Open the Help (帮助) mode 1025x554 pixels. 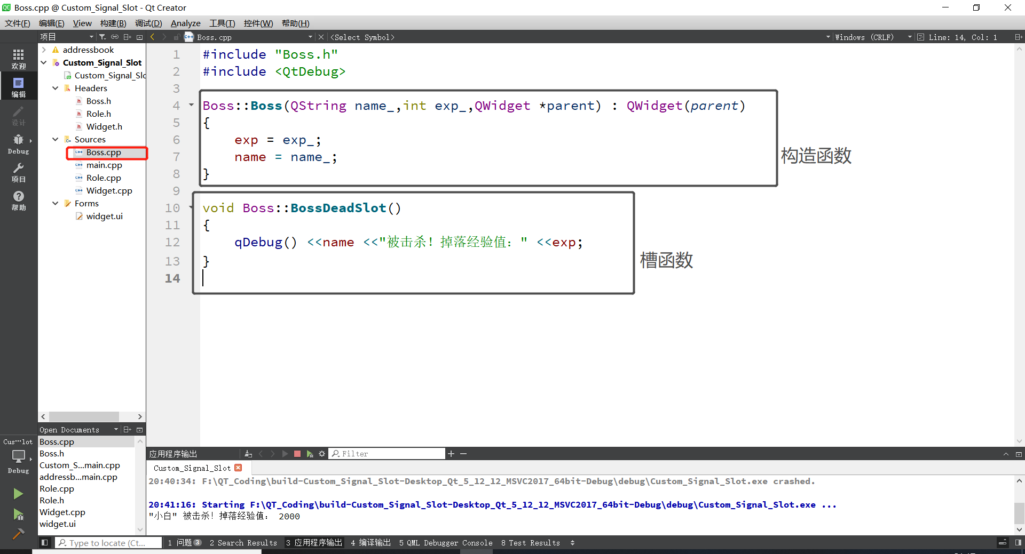click(18, 200)
